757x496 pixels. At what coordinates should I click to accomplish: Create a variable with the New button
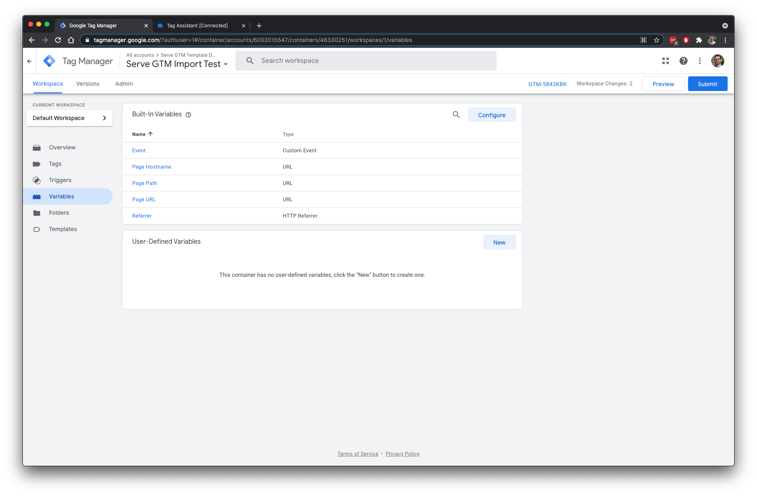(499, 242)
